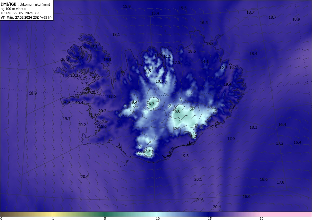This screenshot has height=221, width=312.
Task: Click the value 16.3 north of Iceland
Action: coord(204,23)
